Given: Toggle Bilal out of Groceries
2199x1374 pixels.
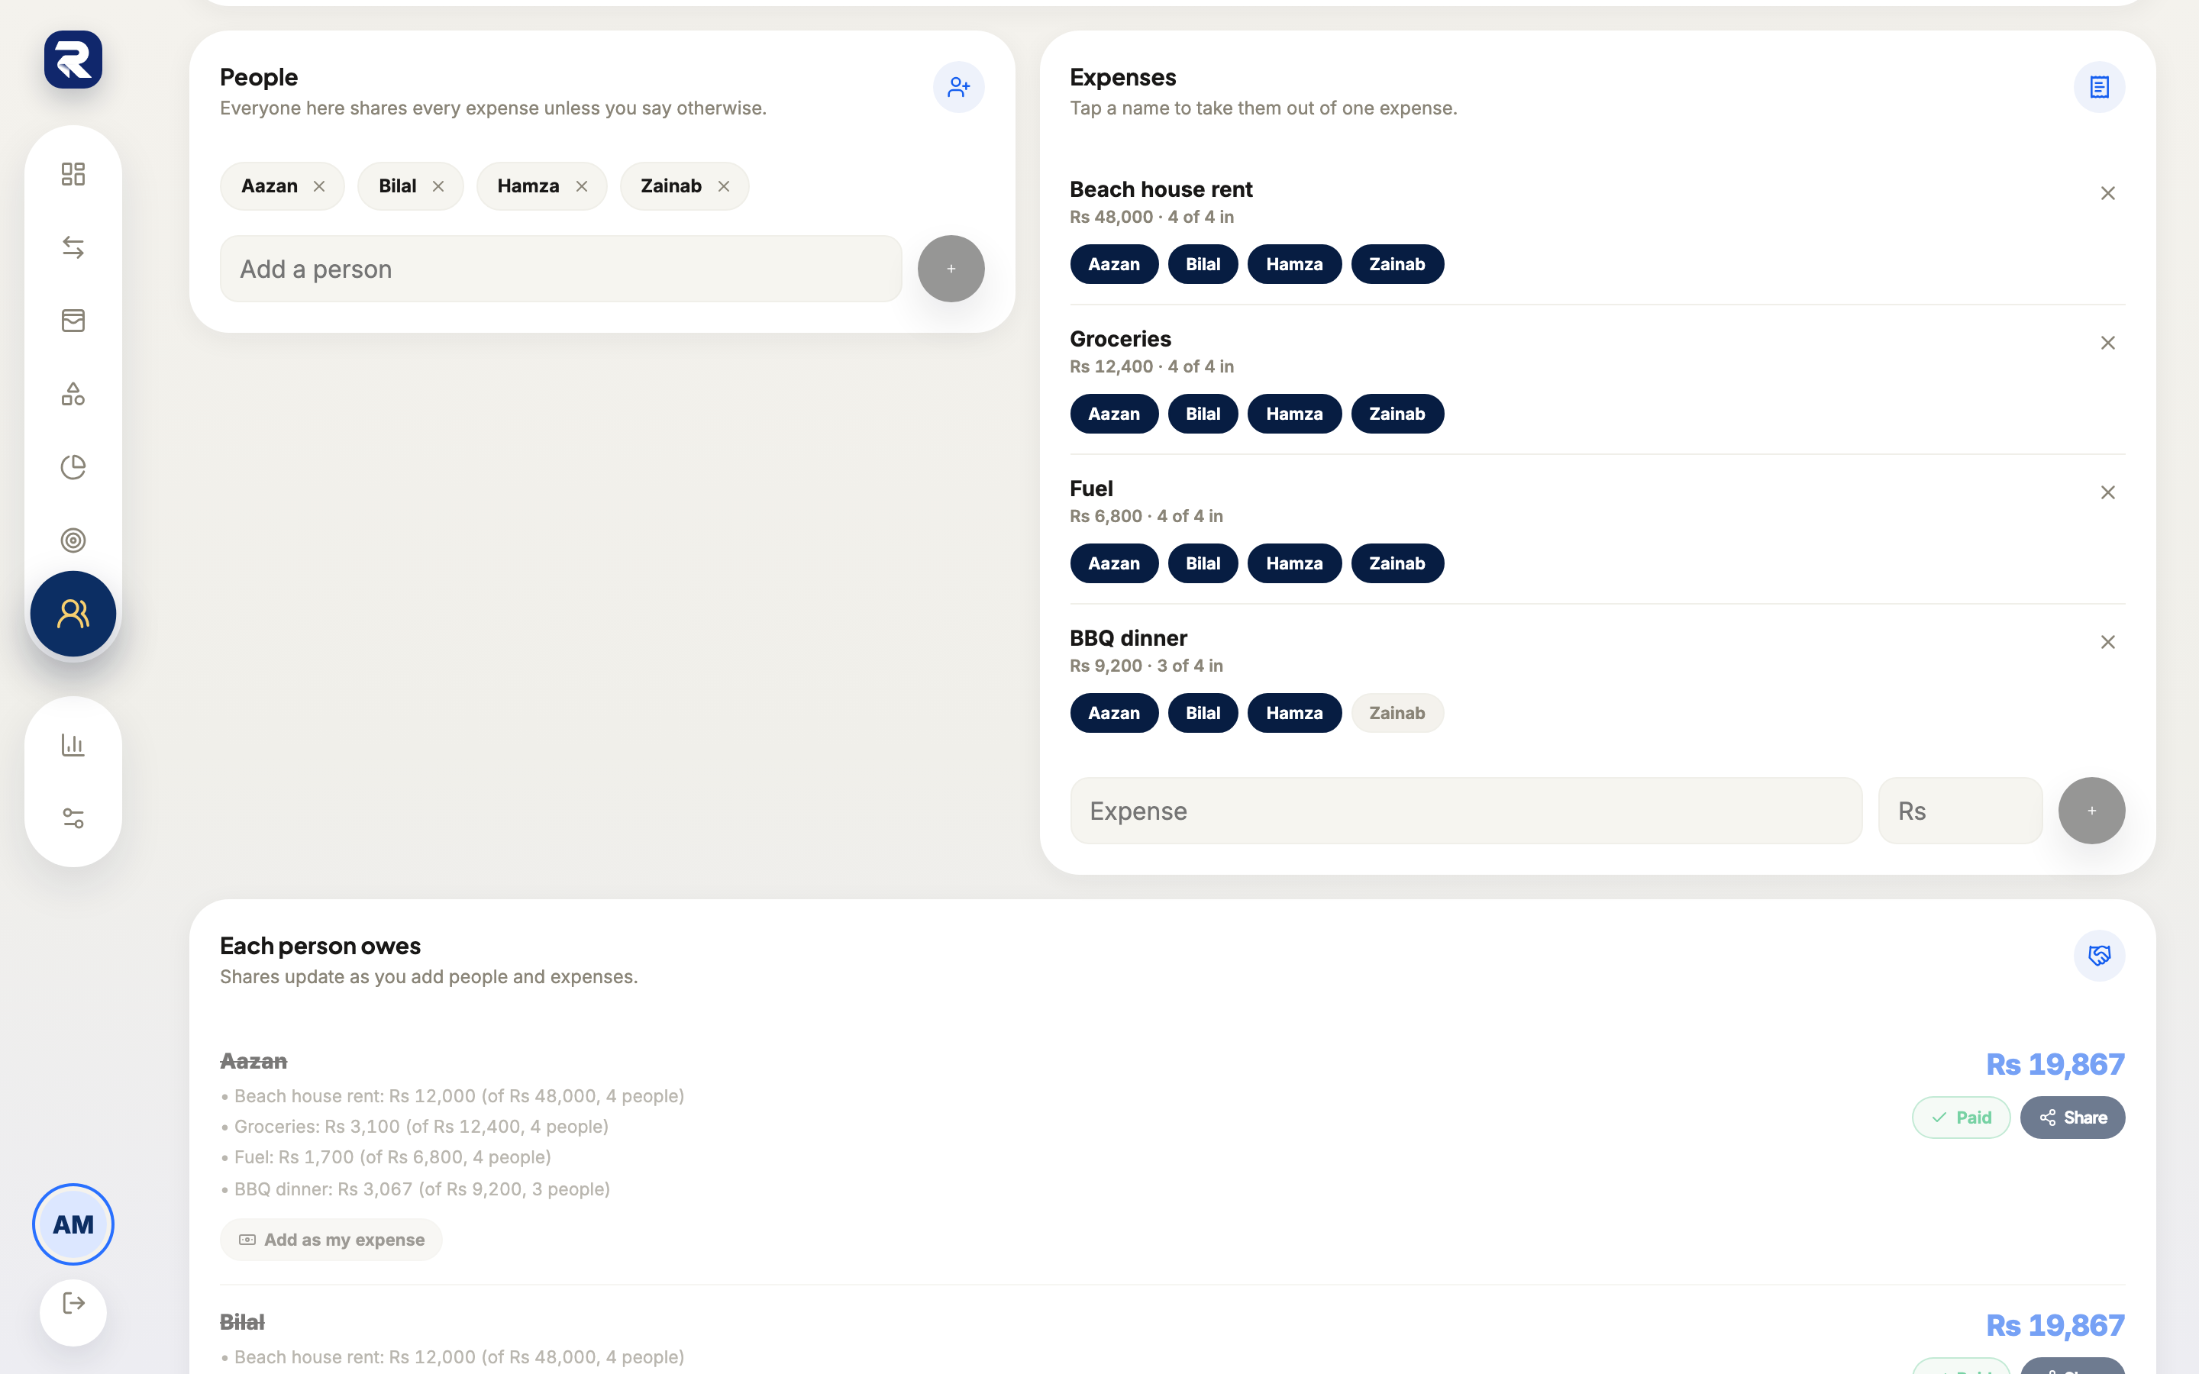Looking at the screenshot, I should tap(1202, 414).
